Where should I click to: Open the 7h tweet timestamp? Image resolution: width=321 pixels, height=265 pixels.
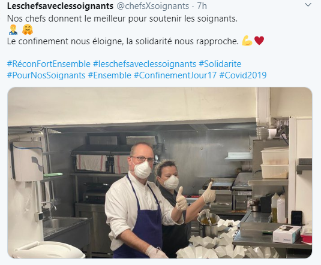pyautogui.click(x=202, y=6)
